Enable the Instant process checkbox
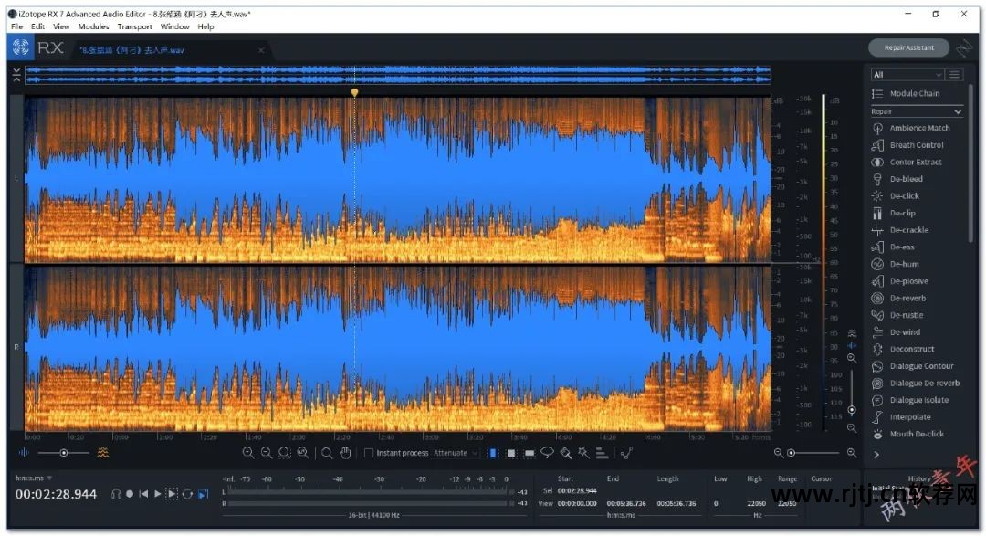Screen dimensions: 986x536 (x=369, y=453)
